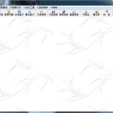Open 通讯录 address book
Viewport: 113px width, 113px height.
pos(96,13)
